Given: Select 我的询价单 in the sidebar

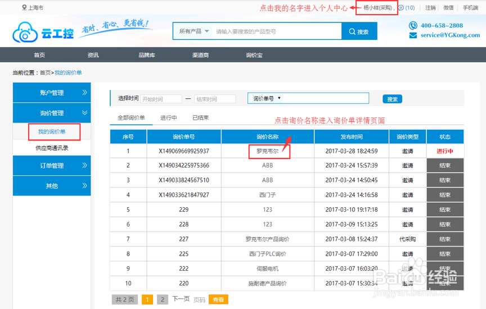Looking at the screenshot, I should point(52,131).
